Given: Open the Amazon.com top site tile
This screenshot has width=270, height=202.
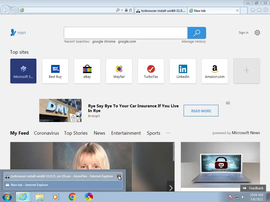Looking at the screenshot, I should (x=215, y=71).
